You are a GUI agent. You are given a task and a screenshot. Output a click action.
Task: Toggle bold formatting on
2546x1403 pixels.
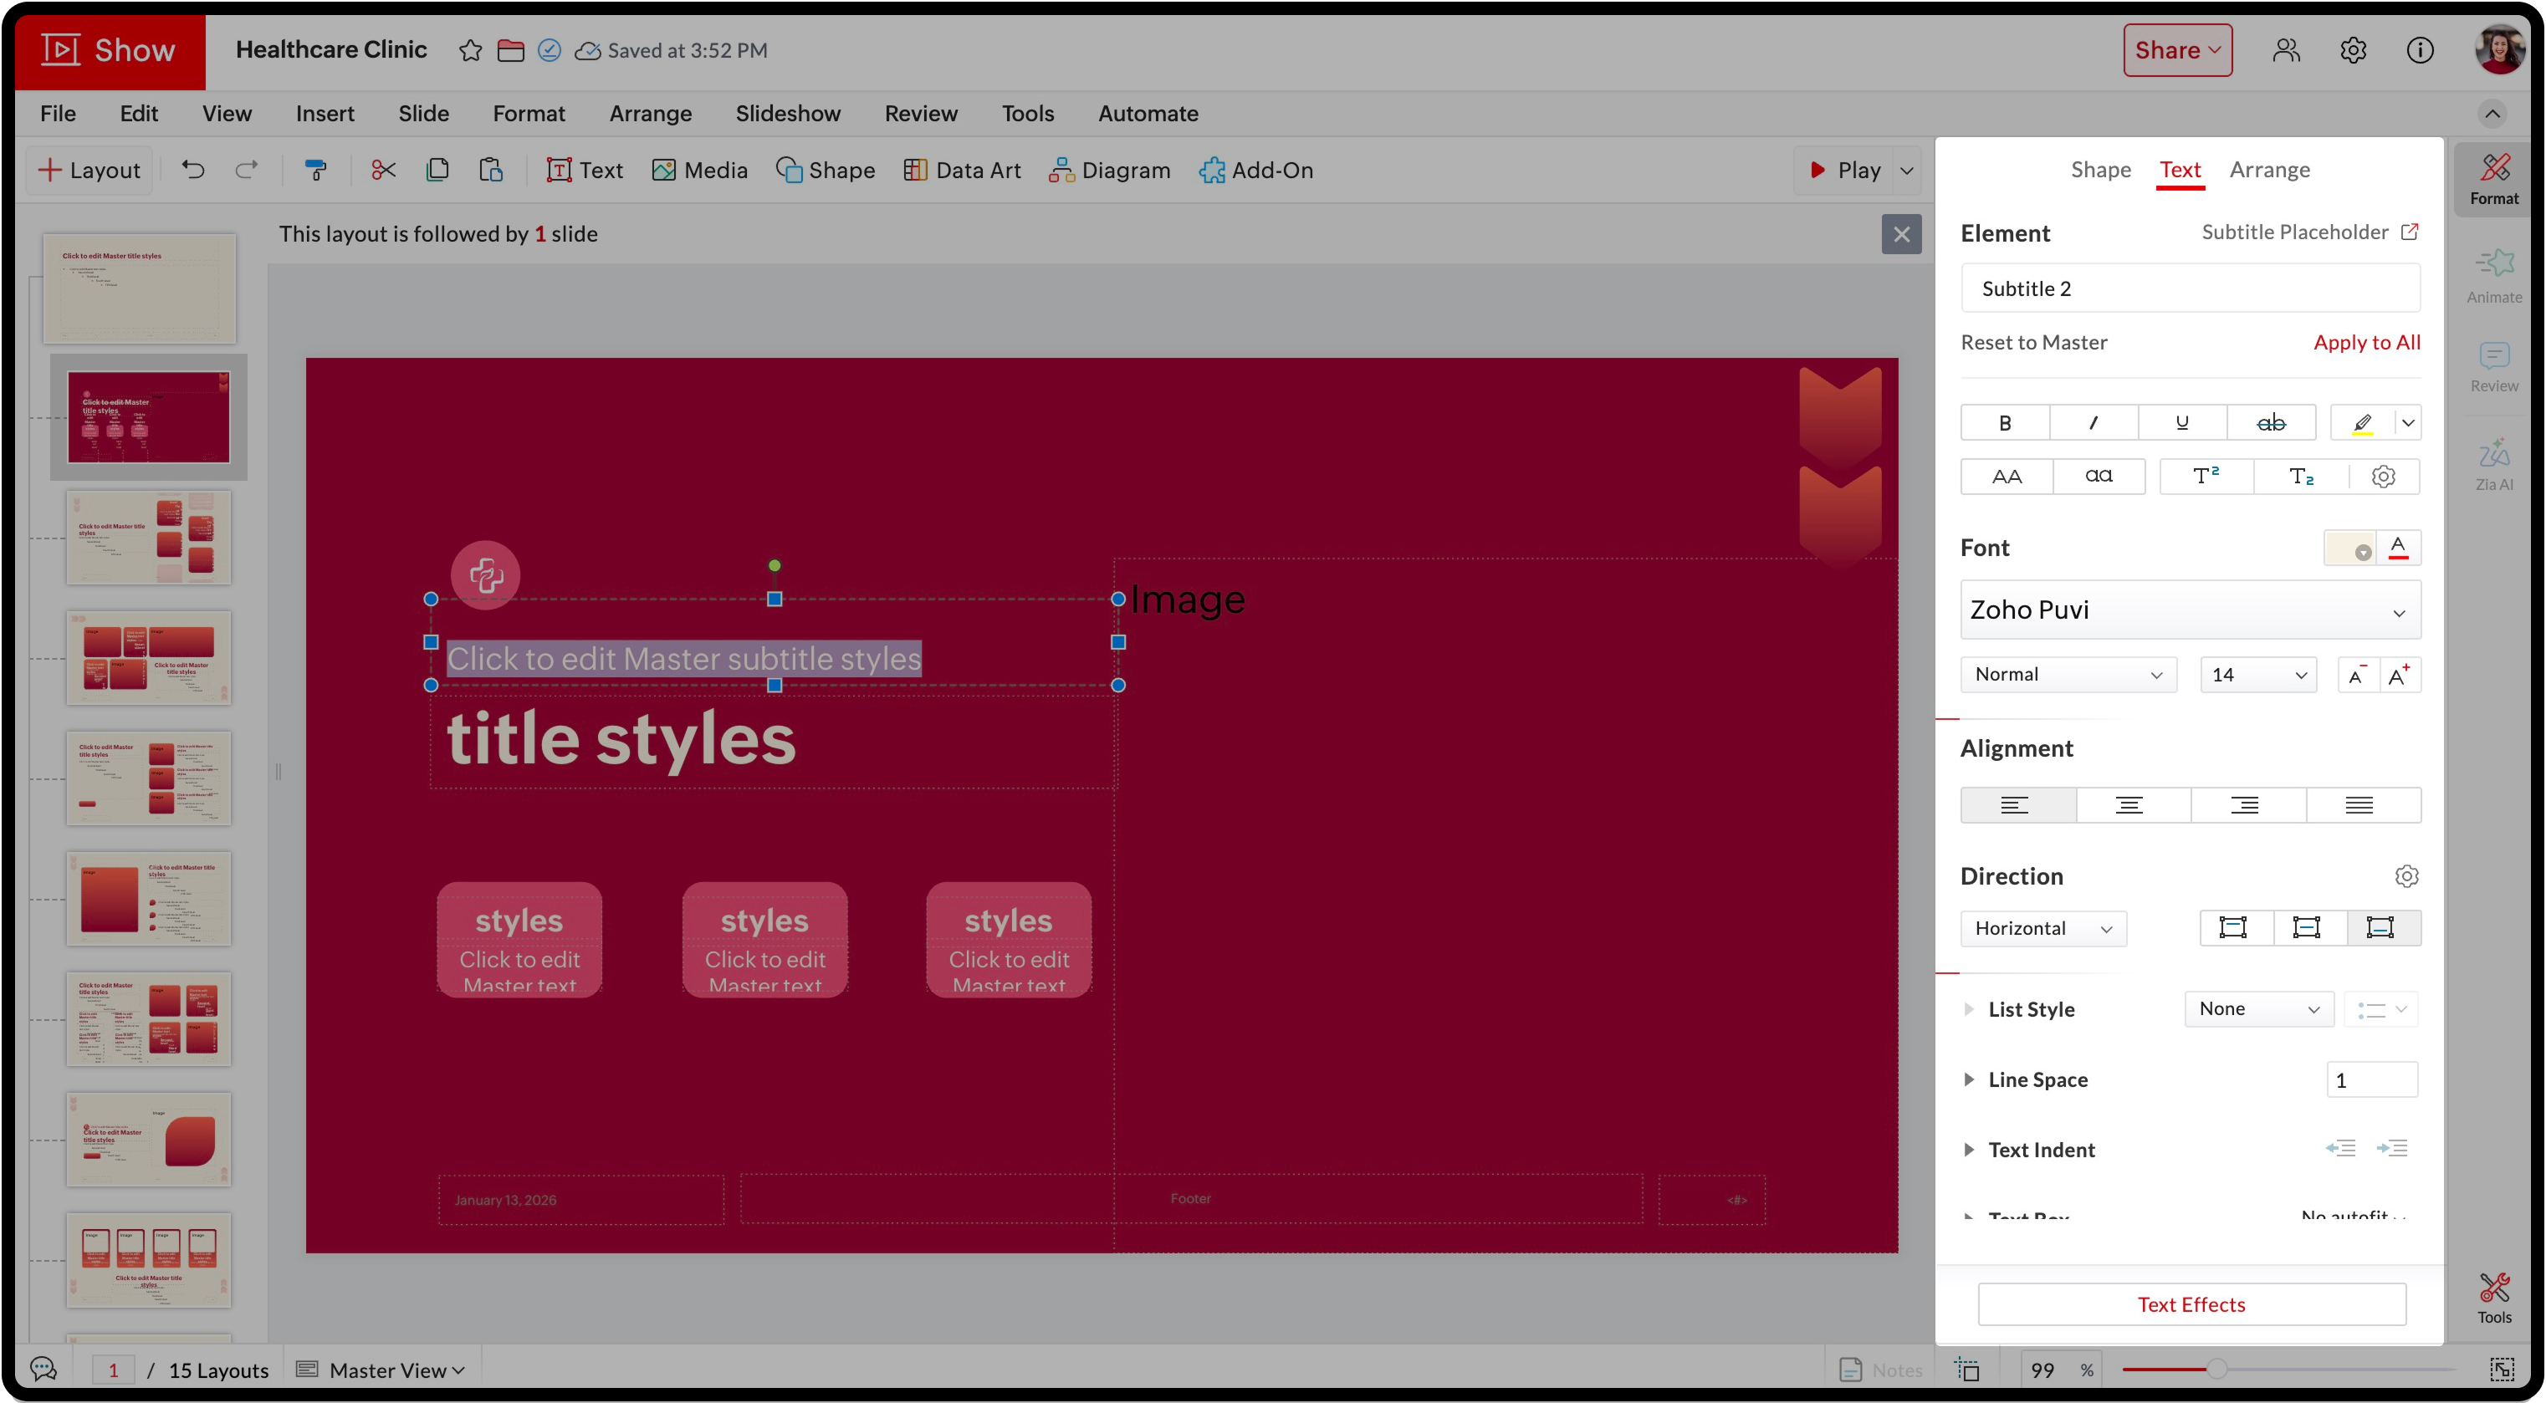2004,423
